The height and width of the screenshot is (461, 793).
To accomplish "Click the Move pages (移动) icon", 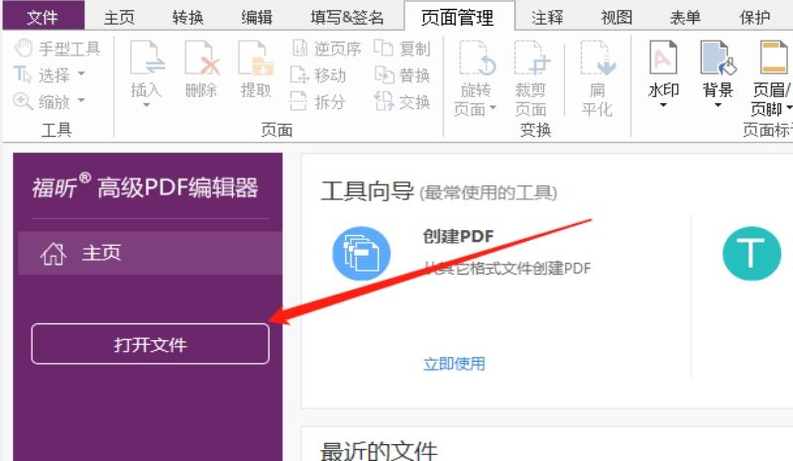I will coord(299,75).
